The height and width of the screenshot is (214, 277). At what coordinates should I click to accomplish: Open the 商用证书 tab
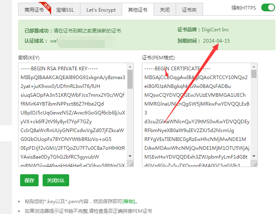[34, 10]
